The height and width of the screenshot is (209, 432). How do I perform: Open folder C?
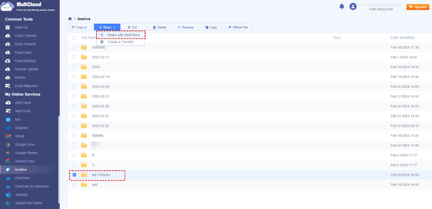(93, 165)
